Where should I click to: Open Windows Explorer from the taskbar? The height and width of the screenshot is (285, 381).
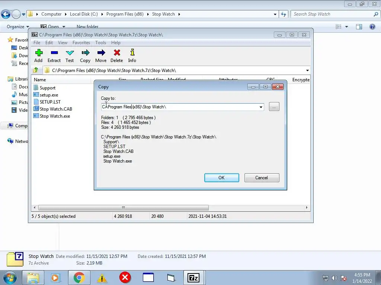[33, 278]
